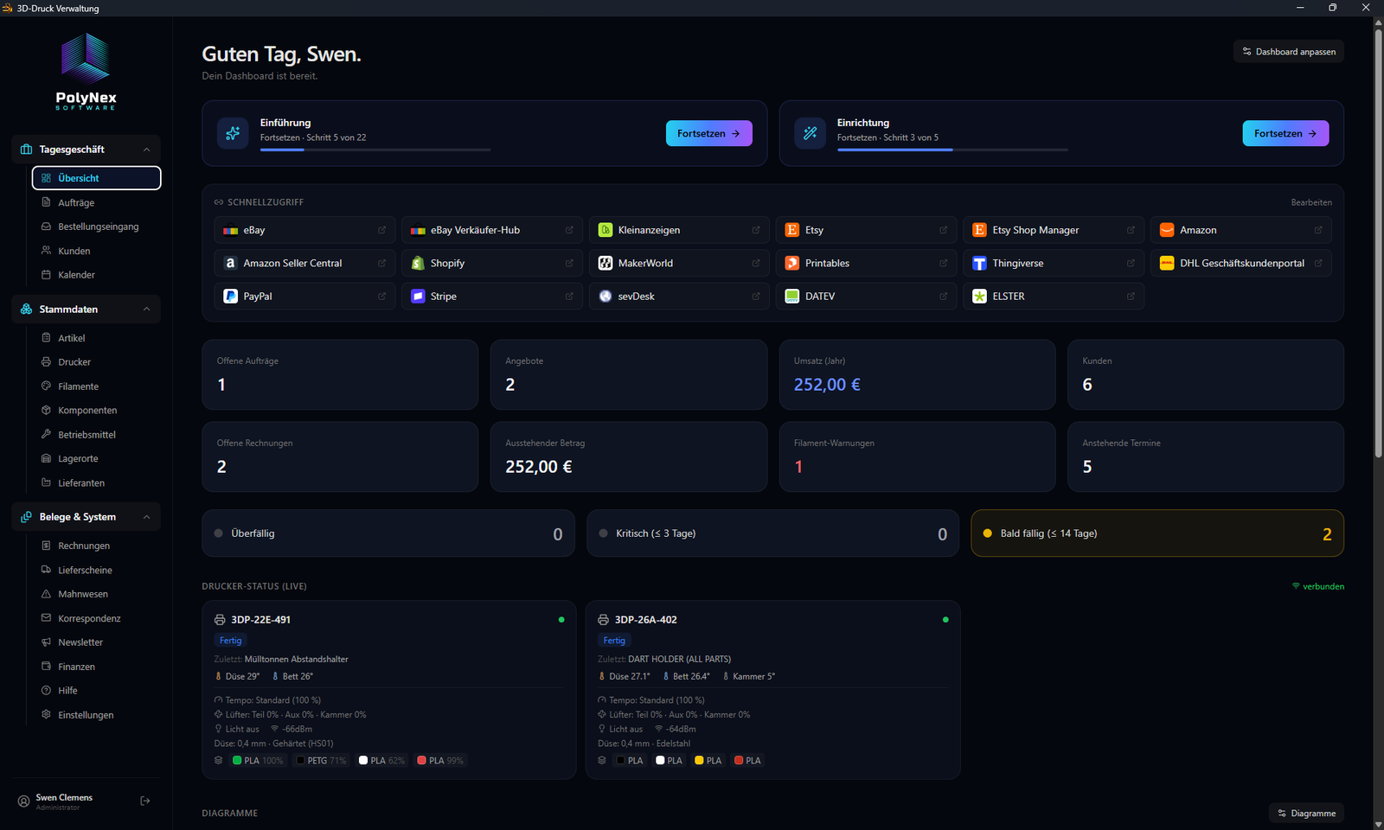The image size is (1384, 830).
Task: Click Fortsetzen on the Einrichtung card
Action: [x=1285, y=133]
